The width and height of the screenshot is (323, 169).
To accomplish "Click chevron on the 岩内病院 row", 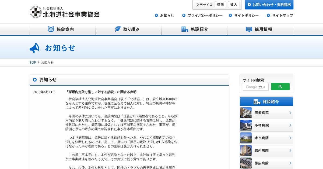I will coord(290,150).
